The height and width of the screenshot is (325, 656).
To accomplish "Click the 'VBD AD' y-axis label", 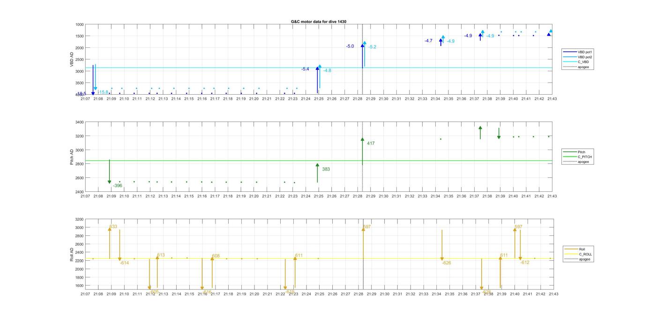I will pyautogui.click(x=72, y=59).
